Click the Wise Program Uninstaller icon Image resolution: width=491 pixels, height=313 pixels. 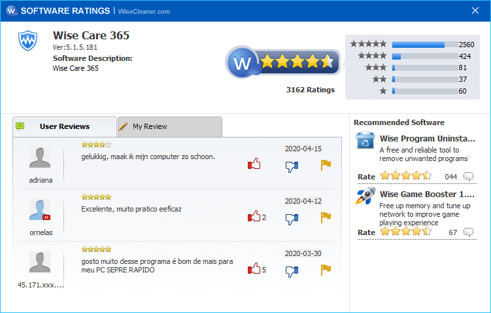click(365, 140)
